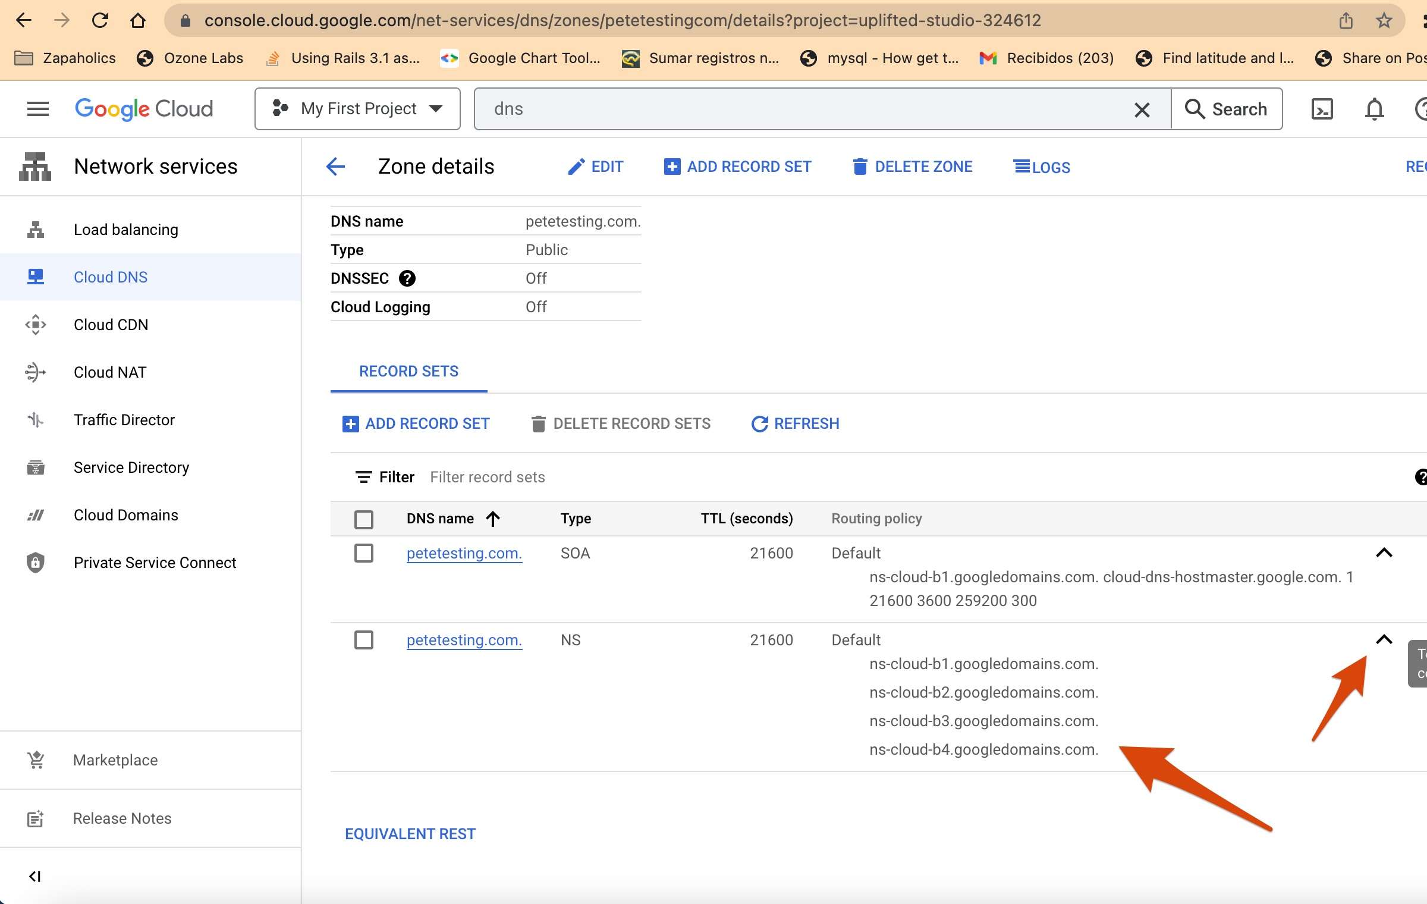Check the select-all record sets checkbox
The height and width of the screenshot is (904, 1427).
[x=364, y=519]
